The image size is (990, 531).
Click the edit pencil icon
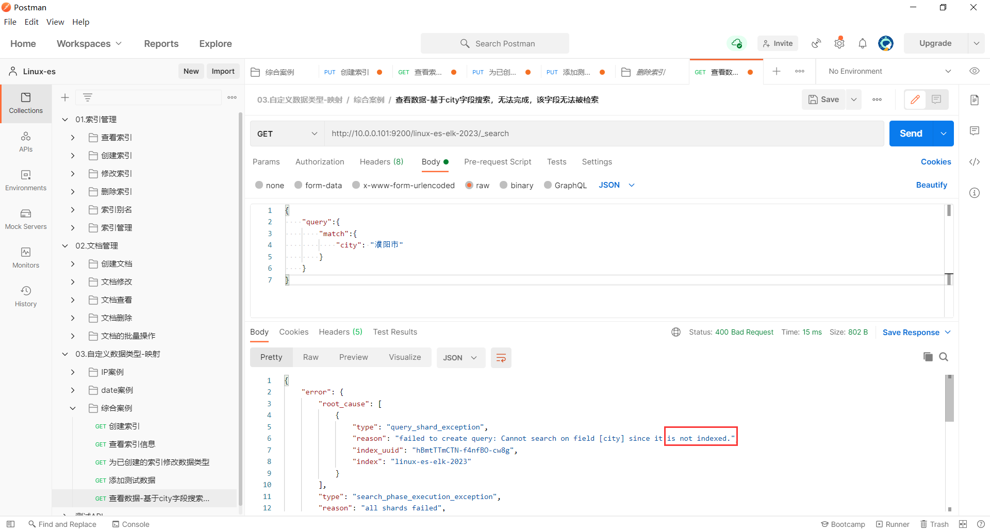(915, 99)
